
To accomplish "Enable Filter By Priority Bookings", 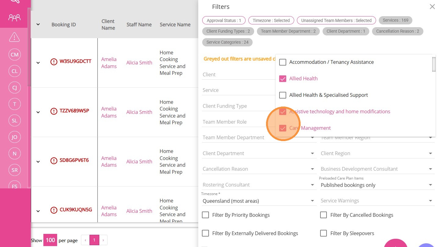I will coord(206,215).
